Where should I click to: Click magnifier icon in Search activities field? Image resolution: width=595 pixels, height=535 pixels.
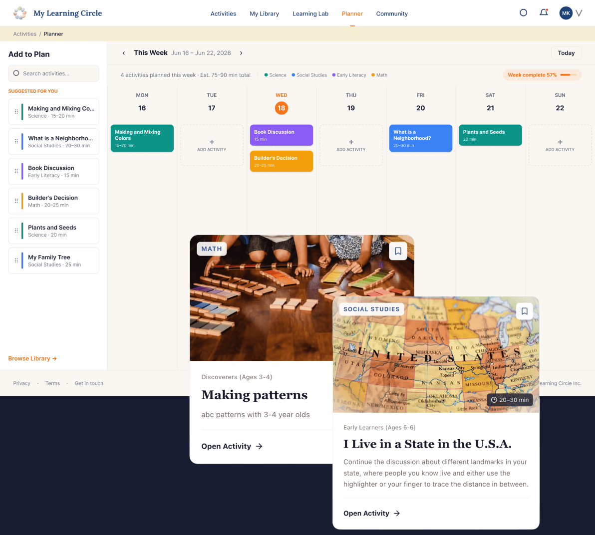[16, 73]
